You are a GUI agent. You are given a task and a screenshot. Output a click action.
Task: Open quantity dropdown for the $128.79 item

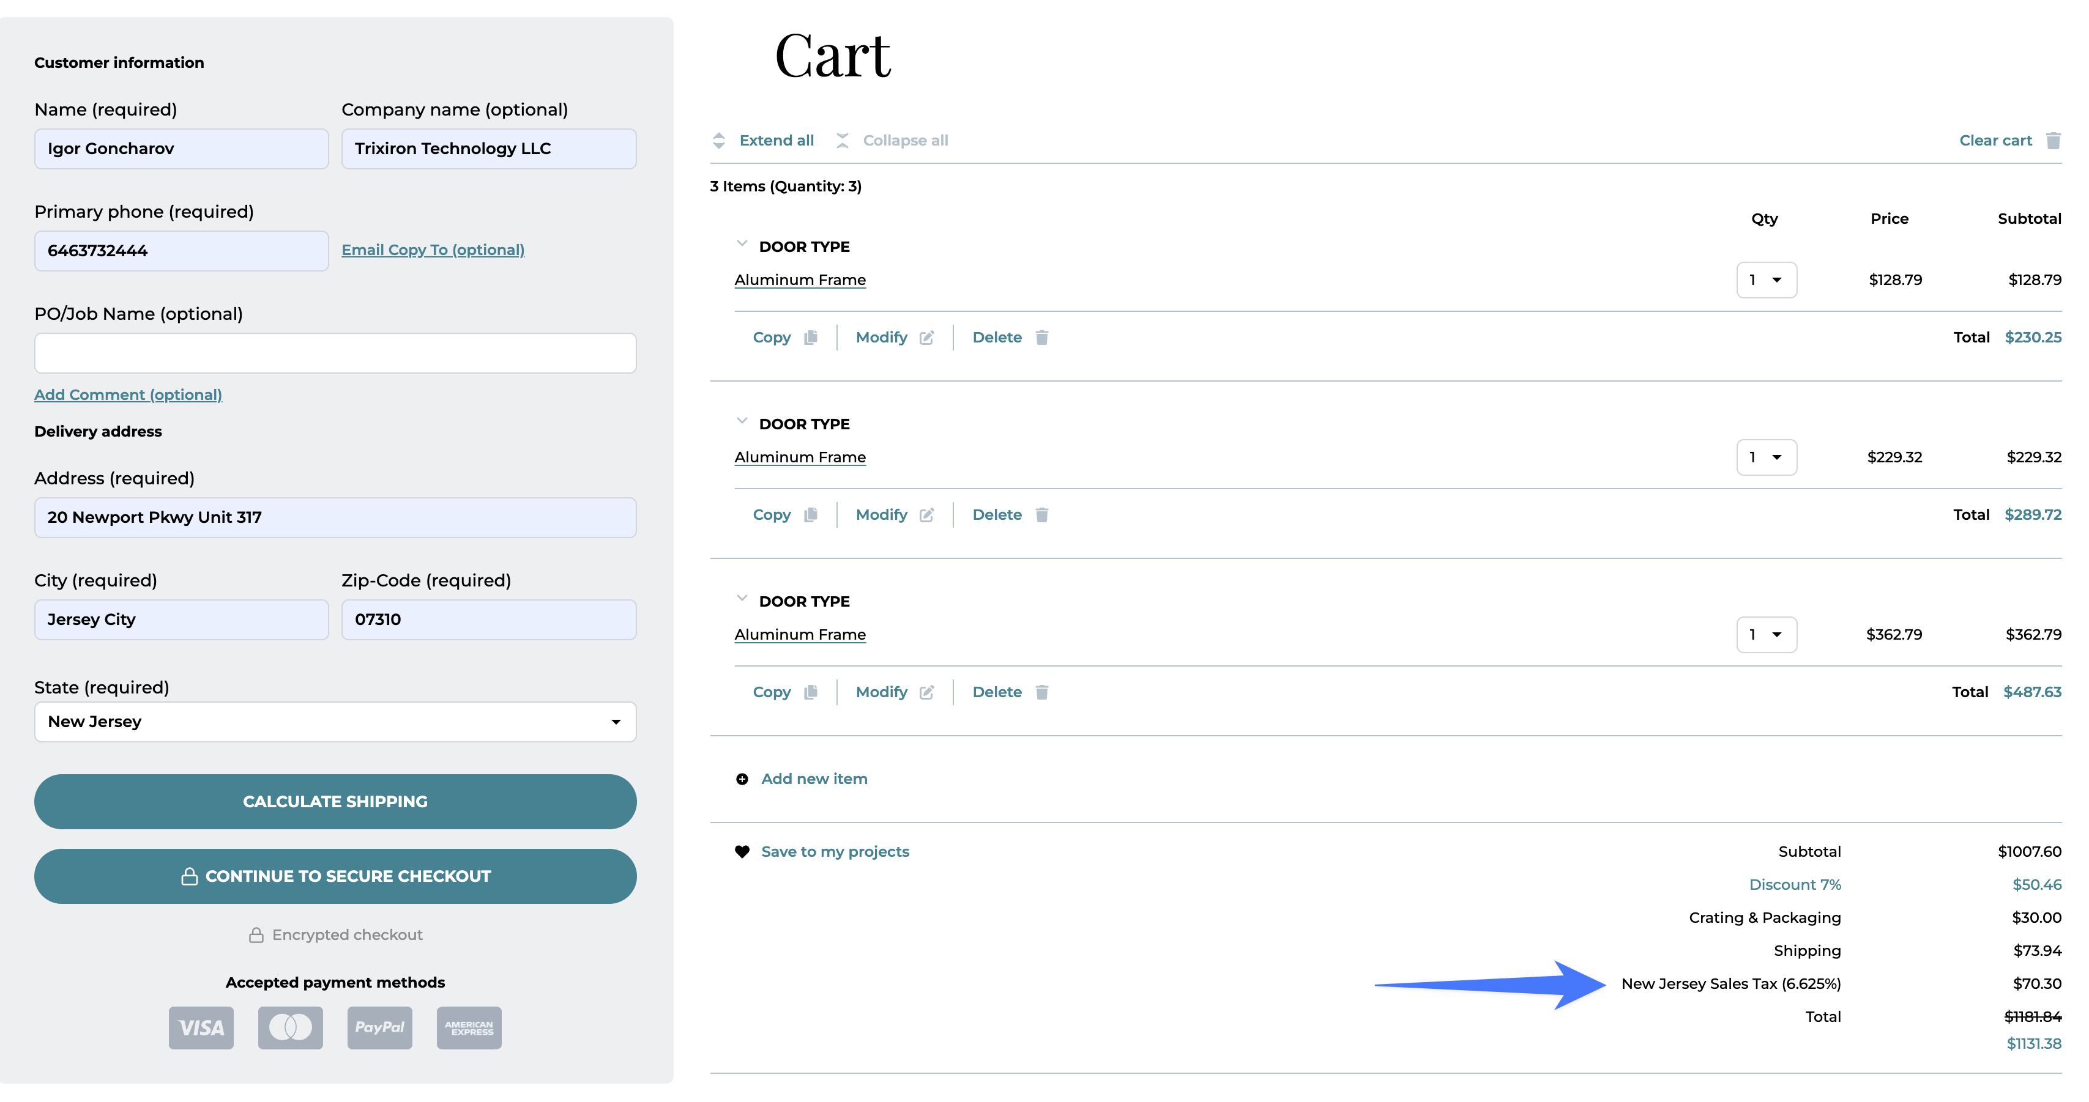[1767, 279]
